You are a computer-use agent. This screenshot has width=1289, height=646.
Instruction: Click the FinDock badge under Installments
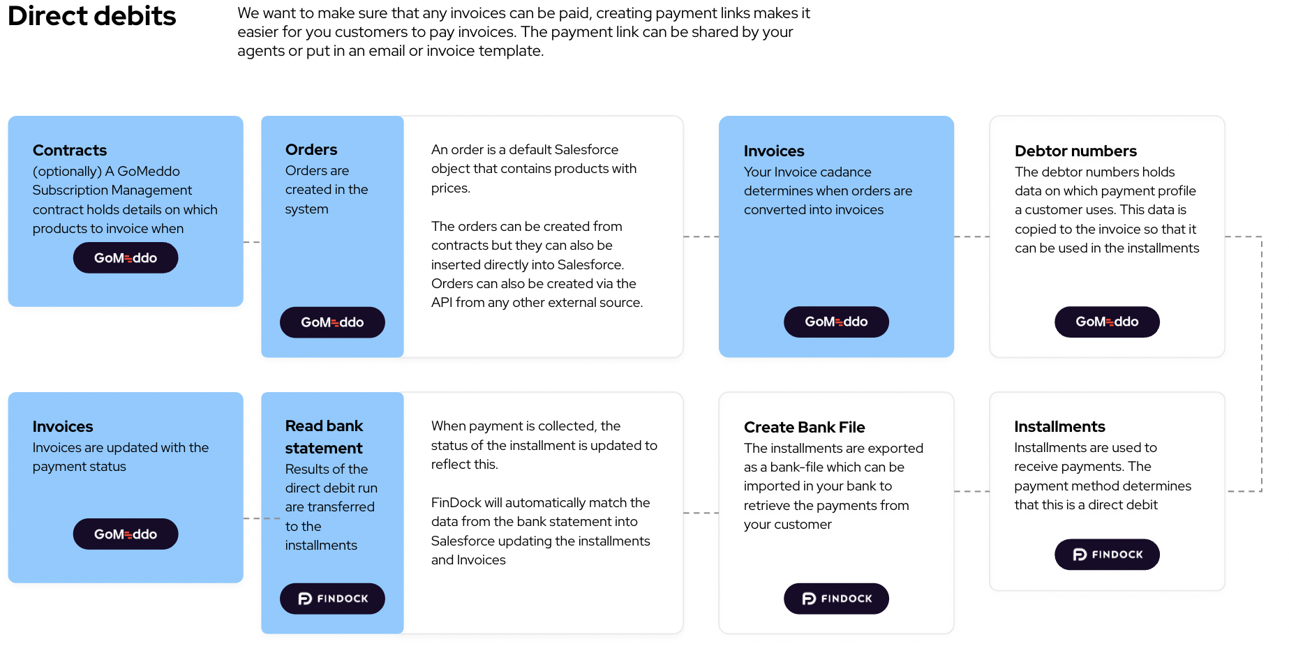click(x=1107, y=555)
